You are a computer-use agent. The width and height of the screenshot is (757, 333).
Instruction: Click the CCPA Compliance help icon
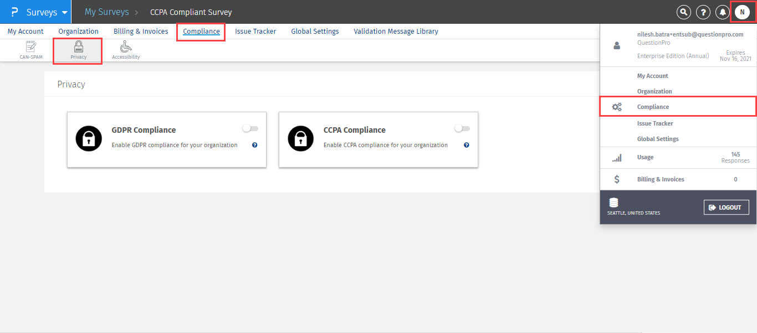(x=466, y=145)
